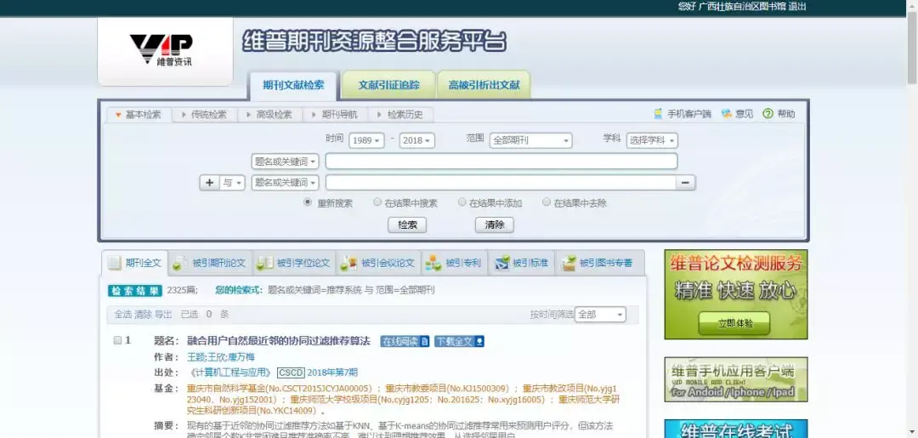Screen dimensions: 918x438
Task: Select the 重新搜索 radio option
Action: pos(308,202)
